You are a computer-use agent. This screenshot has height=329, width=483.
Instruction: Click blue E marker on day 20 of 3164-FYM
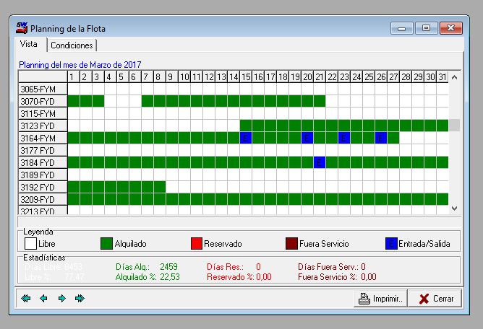pos(307,138)
